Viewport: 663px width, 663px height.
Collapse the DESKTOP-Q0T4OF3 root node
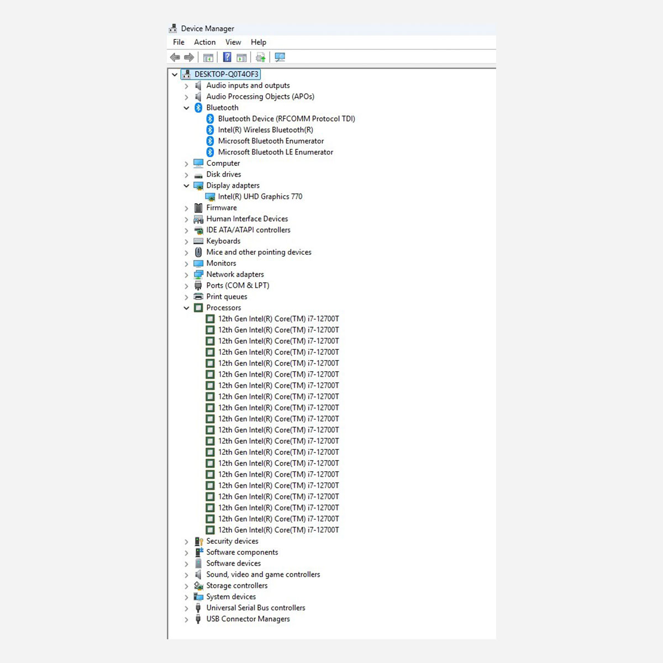click(x=175, y=75)
